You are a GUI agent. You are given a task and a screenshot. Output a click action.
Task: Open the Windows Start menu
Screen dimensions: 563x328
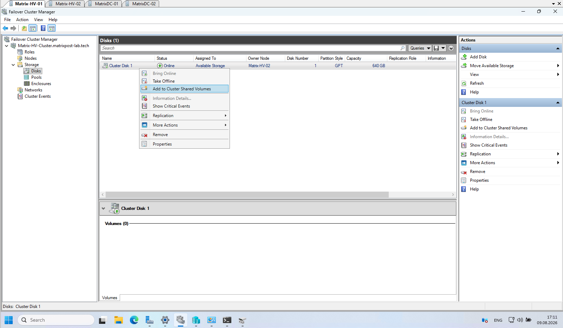click(x=9, y=320)
